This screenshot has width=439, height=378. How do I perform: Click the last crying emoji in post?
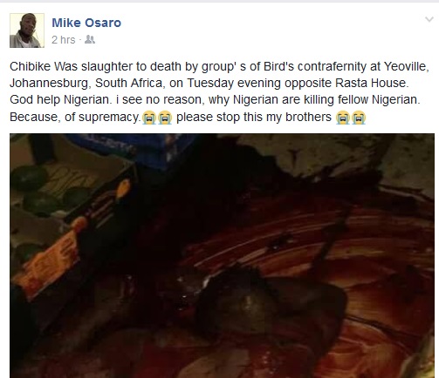point(359,118)
